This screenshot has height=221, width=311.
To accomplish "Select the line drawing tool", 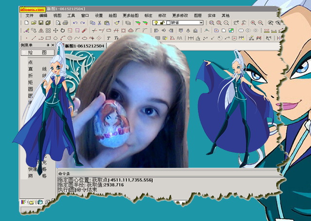I will [34, 38].
